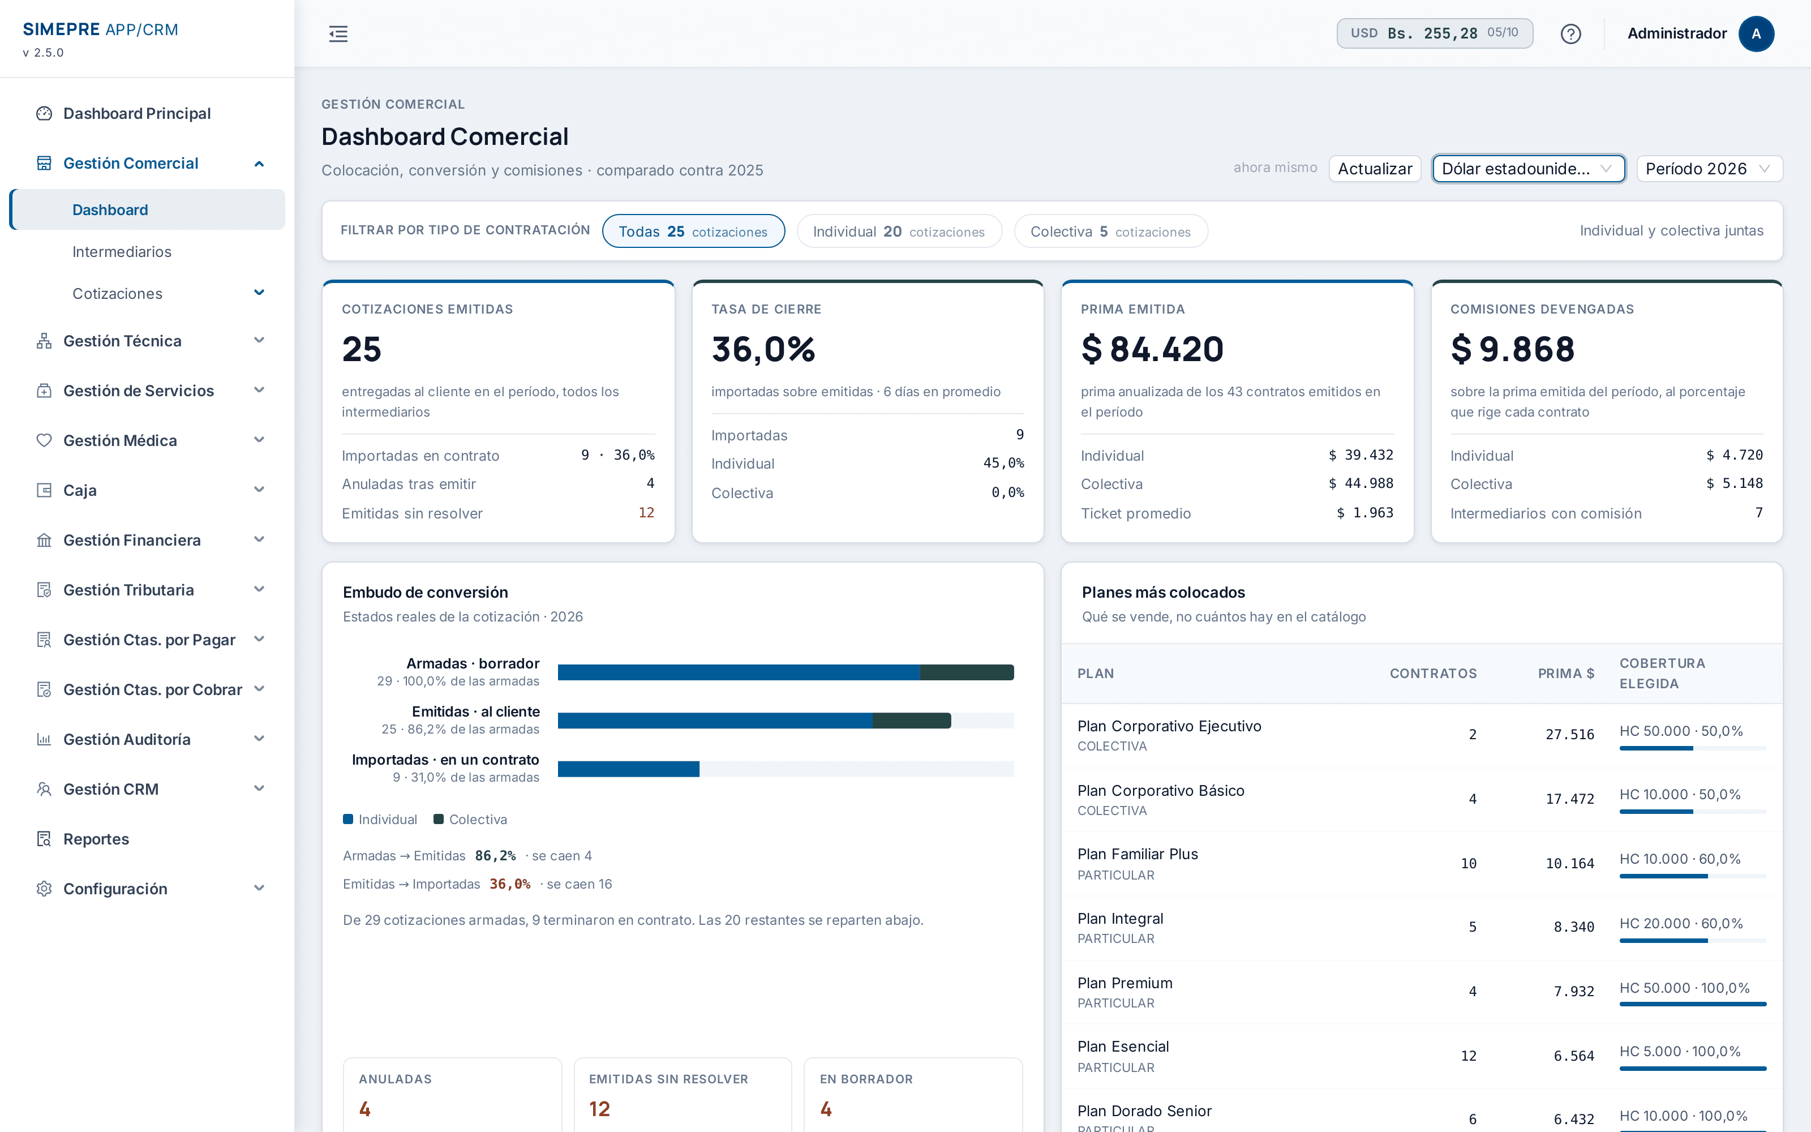Click the Cotizaciones Emitidas card
Image resolution: width=1811 pixels, height=1132 pixels.
(x=499, y=411)
